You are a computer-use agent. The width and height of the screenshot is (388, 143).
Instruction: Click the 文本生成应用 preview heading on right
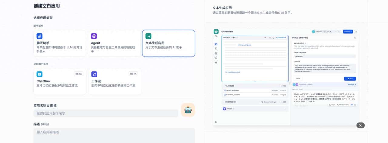coord(222,8)
